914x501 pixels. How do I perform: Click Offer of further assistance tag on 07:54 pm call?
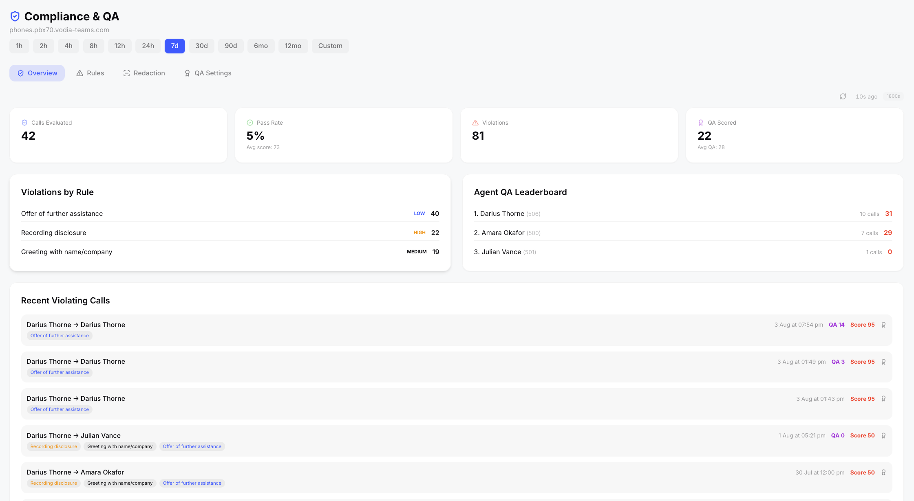60,336
